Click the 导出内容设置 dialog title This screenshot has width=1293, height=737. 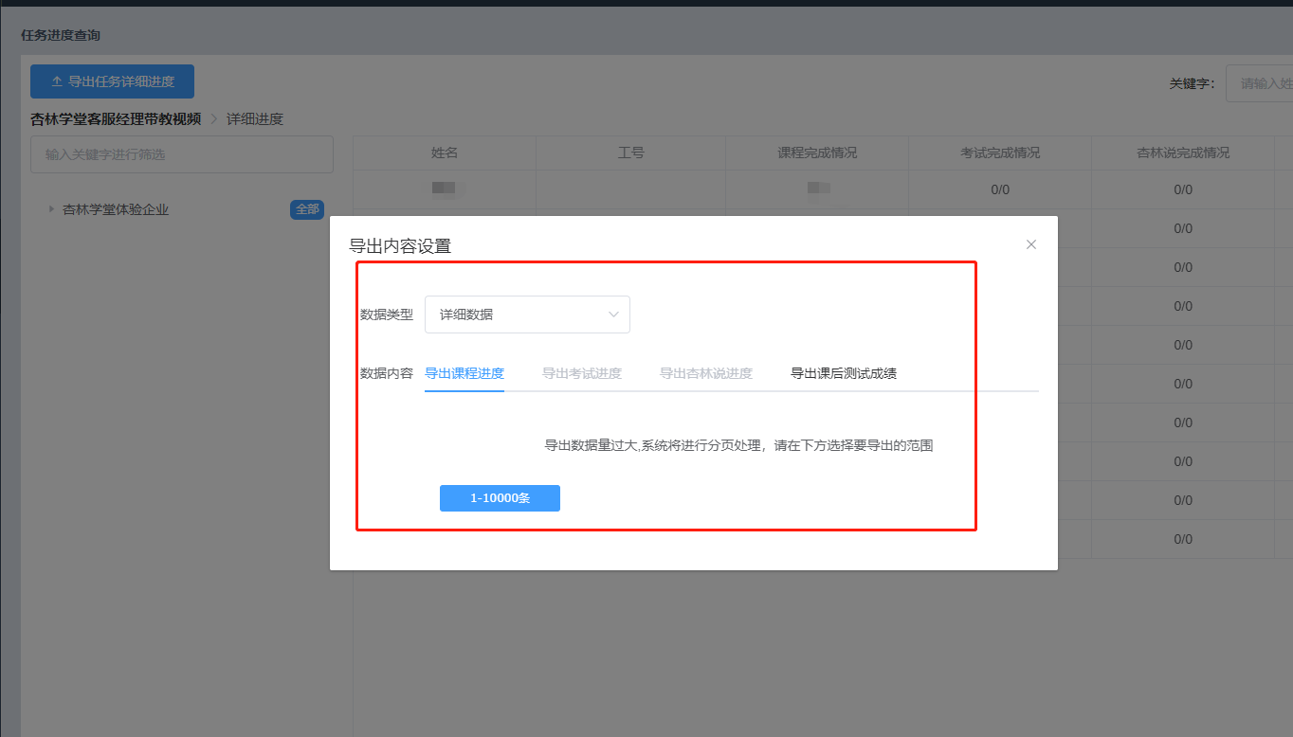tap(400, 246)
